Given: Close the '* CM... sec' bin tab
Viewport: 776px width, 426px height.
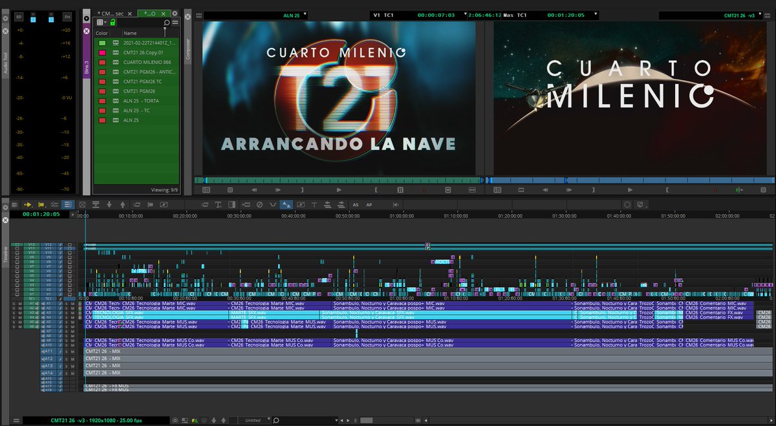Looking at the screenshot, I should (130, 14).
